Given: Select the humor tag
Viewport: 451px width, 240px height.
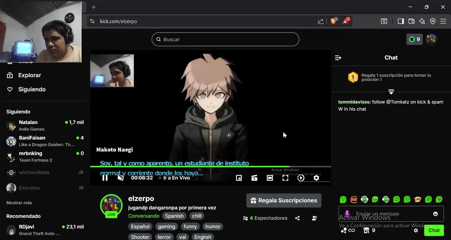Looking at the screenshot, I should (x=213, y=227).
